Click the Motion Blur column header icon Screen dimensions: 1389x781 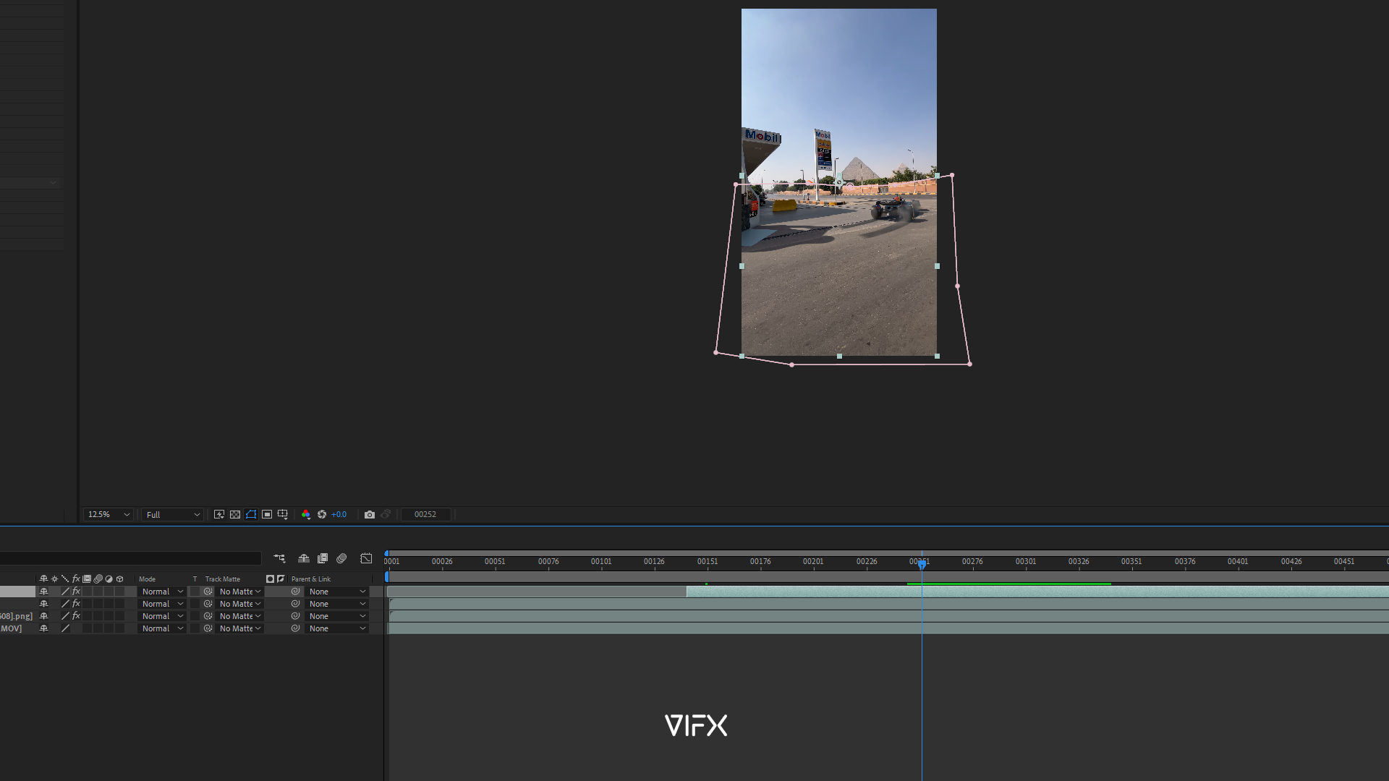98,579
